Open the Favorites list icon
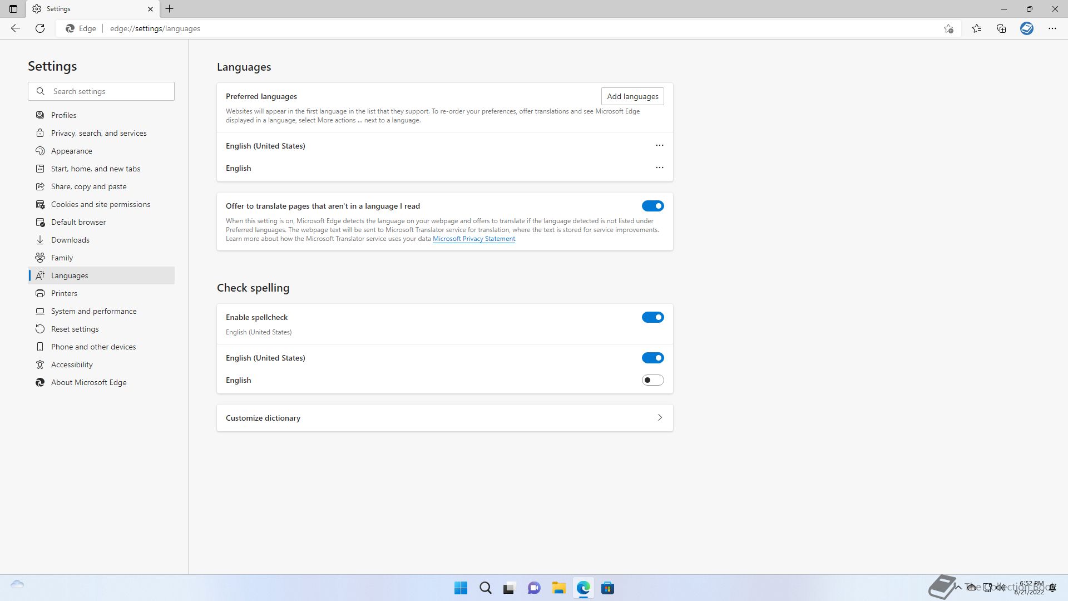Image resolution: width=1068 pixels, height=601 pixels. click(977, 28)
